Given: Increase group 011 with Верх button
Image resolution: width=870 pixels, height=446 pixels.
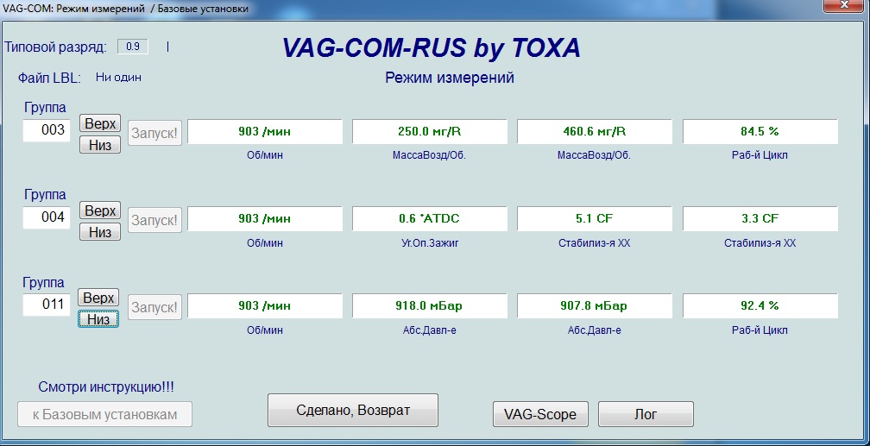Looking at the screenshot, I should point(98,298).
